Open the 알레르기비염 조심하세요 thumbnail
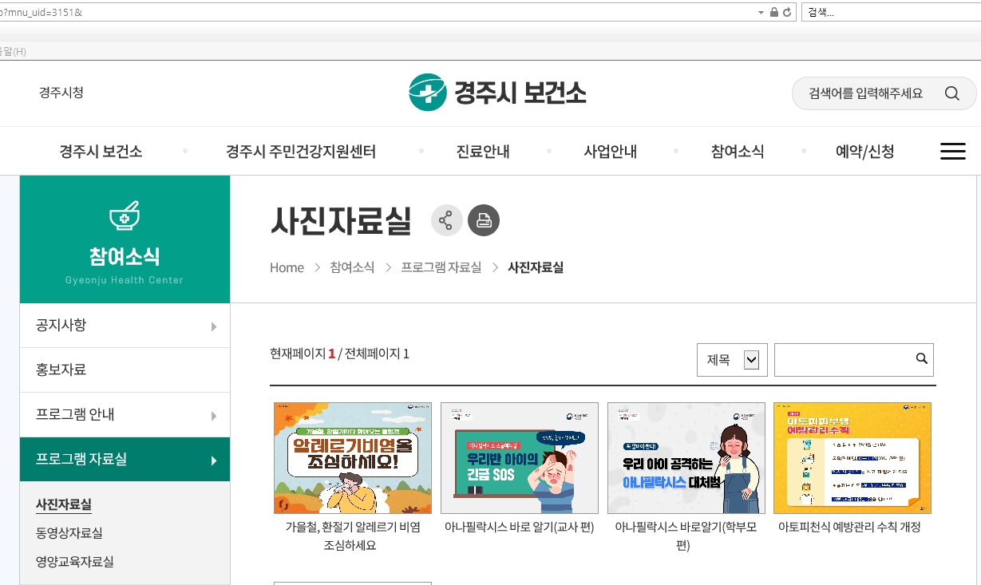 pyautogui.click(x=352, y=458)
